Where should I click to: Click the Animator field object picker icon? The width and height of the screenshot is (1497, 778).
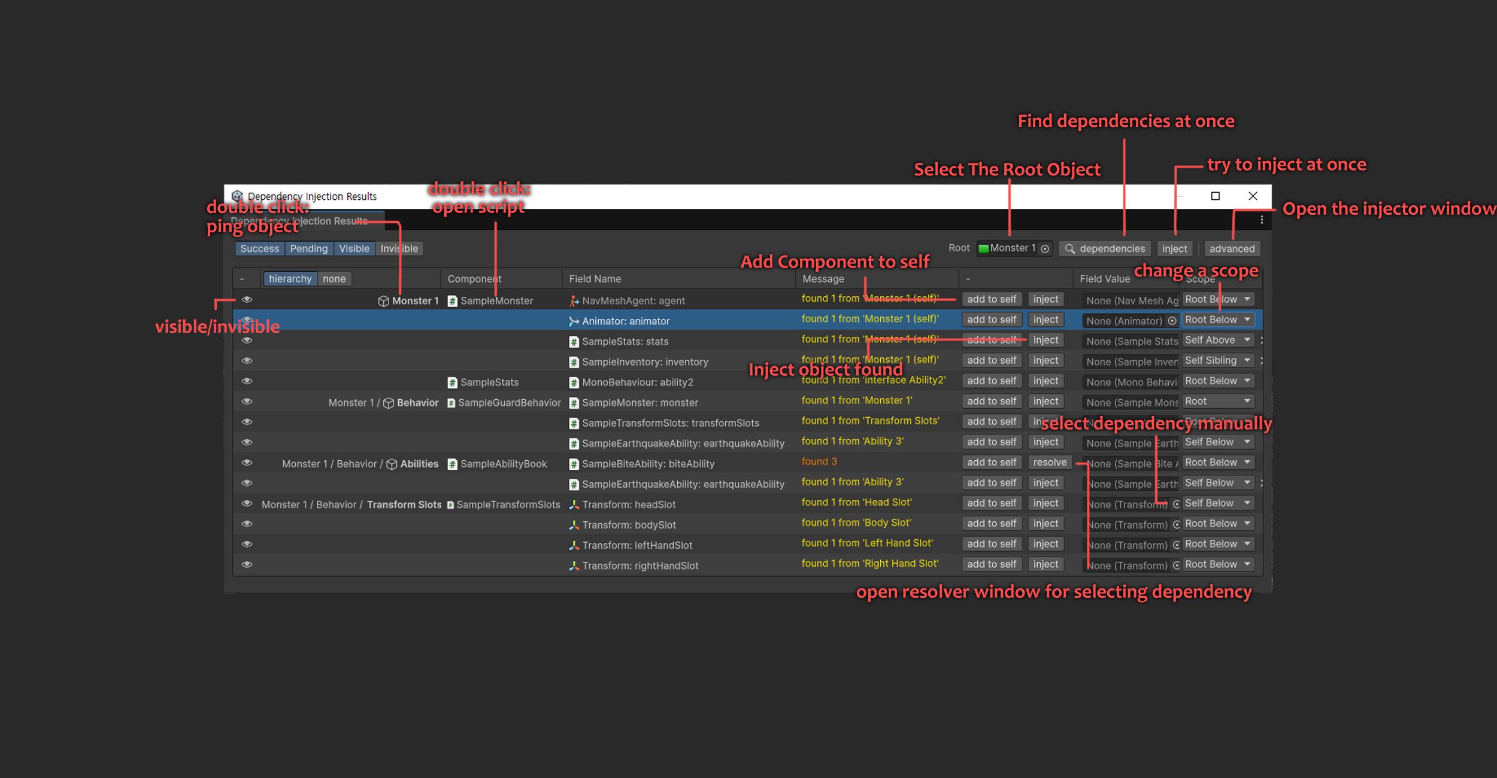tap(1172, 321)
